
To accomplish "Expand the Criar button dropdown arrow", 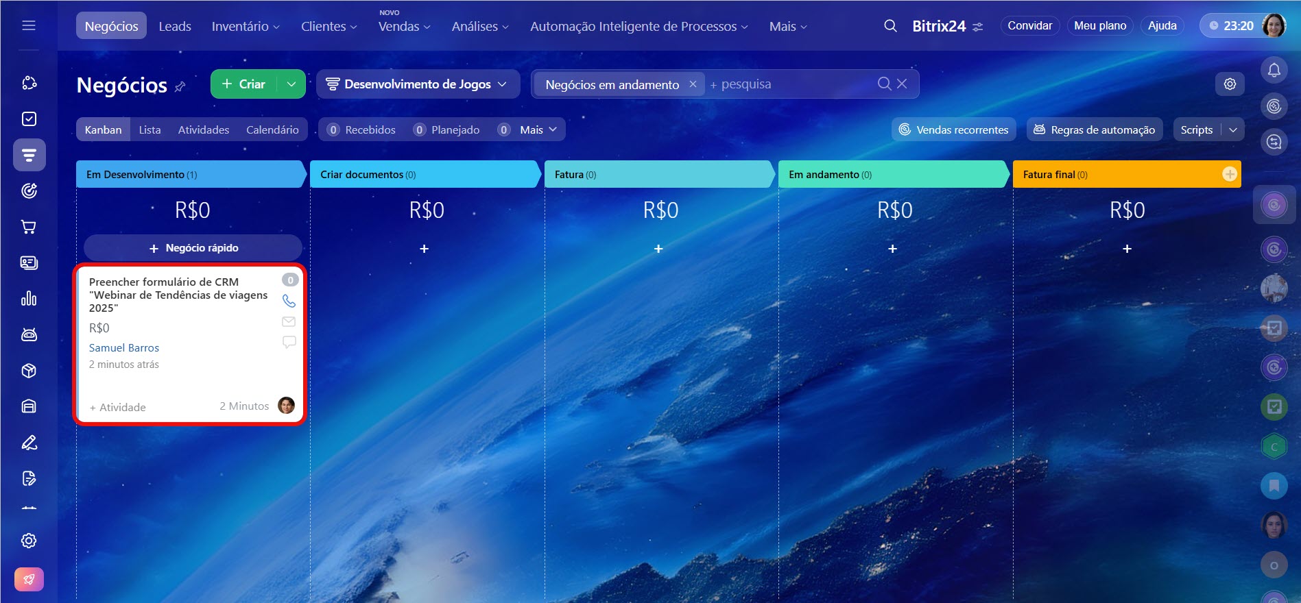I will pyautogui.click(x=291, y=84).
